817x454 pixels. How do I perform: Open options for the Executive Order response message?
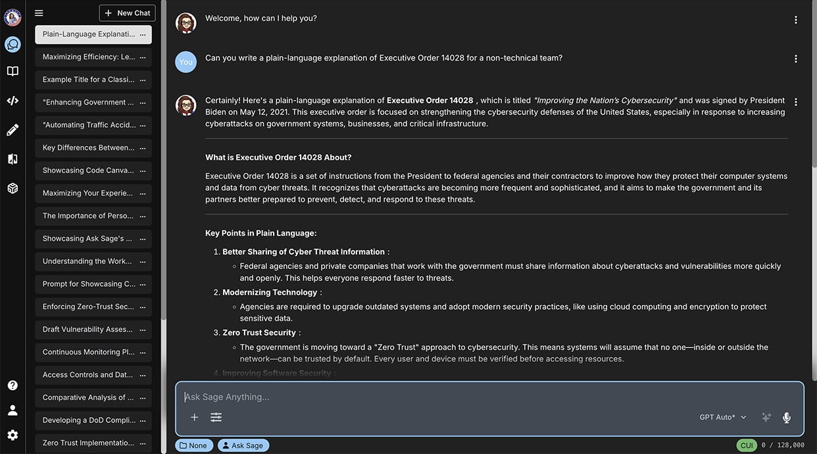[795, 102]
